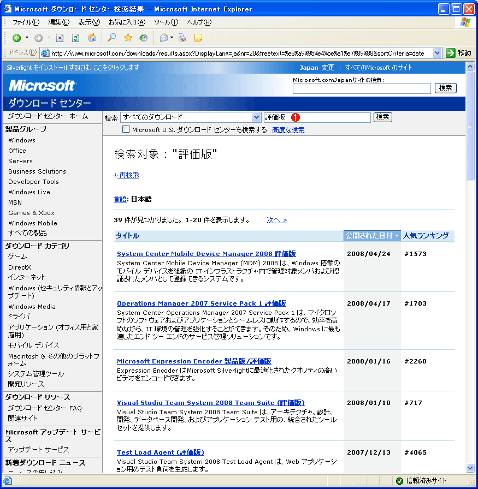Refresh the page using the green arrows icon
Viewport: 478px width, 489px height.
[x=75, y=38]
